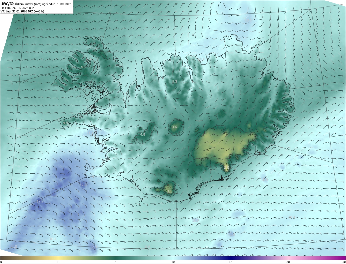346x264 pixels.
Task: Click the colorbar tick label 0
Action: (1, 262)
